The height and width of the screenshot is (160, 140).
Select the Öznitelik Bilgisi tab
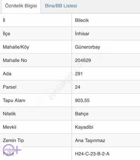pos(21,6)
